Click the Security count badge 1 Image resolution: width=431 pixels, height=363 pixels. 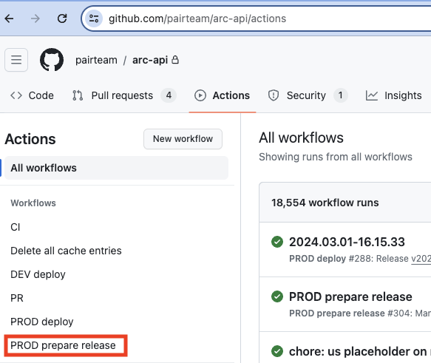click(x=341, y=95)
